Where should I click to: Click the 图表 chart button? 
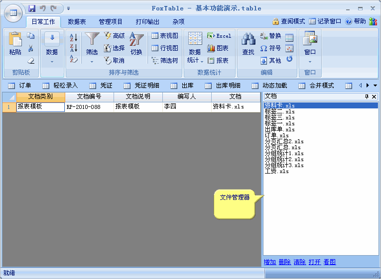[218, 48]
